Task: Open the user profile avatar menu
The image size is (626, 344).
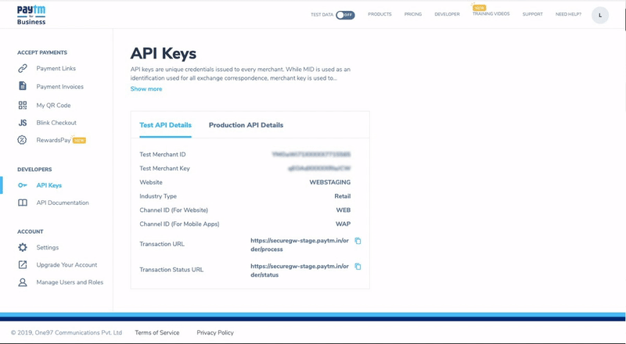Action: (600, 15)
